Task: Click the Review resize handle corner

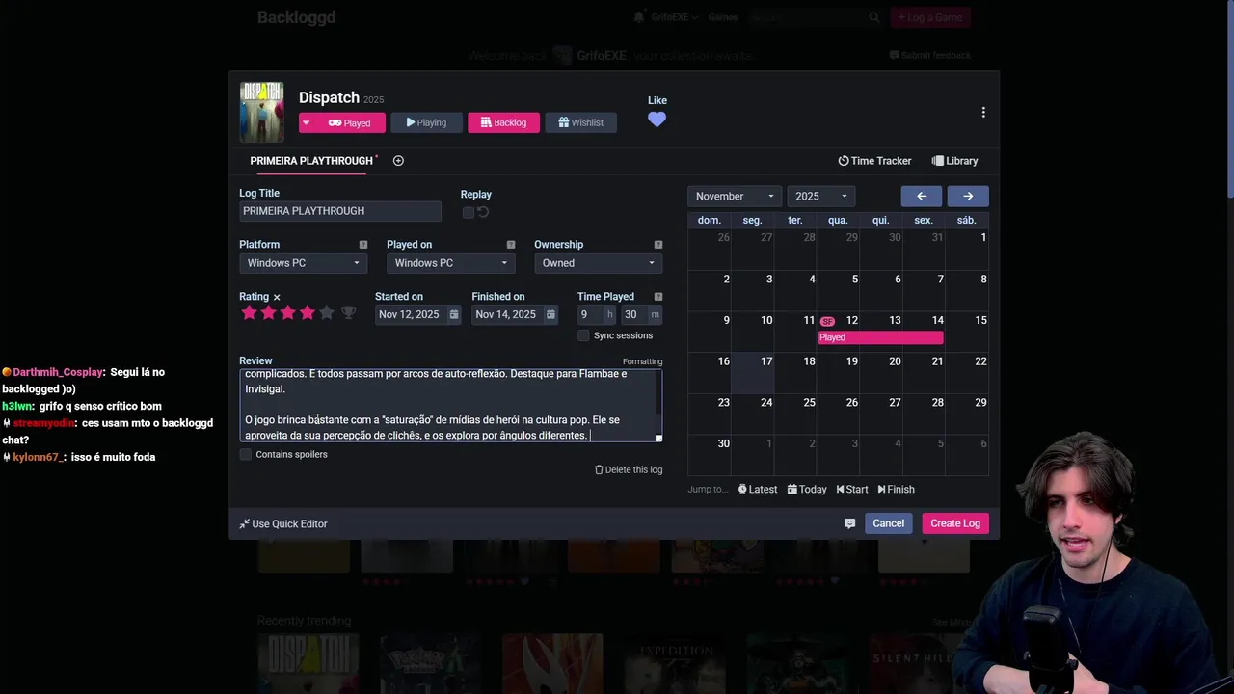Action: (x=658, y=438)
